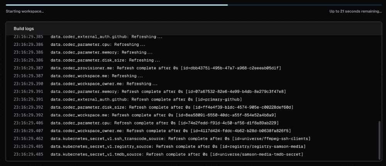The image size is (386, 166).
Task: Click the build logs vertical scrollbar
Action: (x=380, y=140)
